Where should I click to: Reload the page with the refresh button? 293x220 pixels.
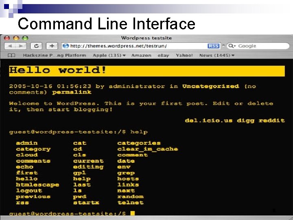coord(37,46)
